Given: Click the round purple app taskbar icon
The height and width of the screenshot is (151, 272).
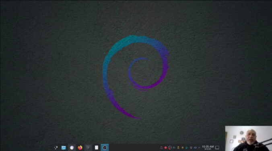Looking at the screenshot, I should click(72, 147).
